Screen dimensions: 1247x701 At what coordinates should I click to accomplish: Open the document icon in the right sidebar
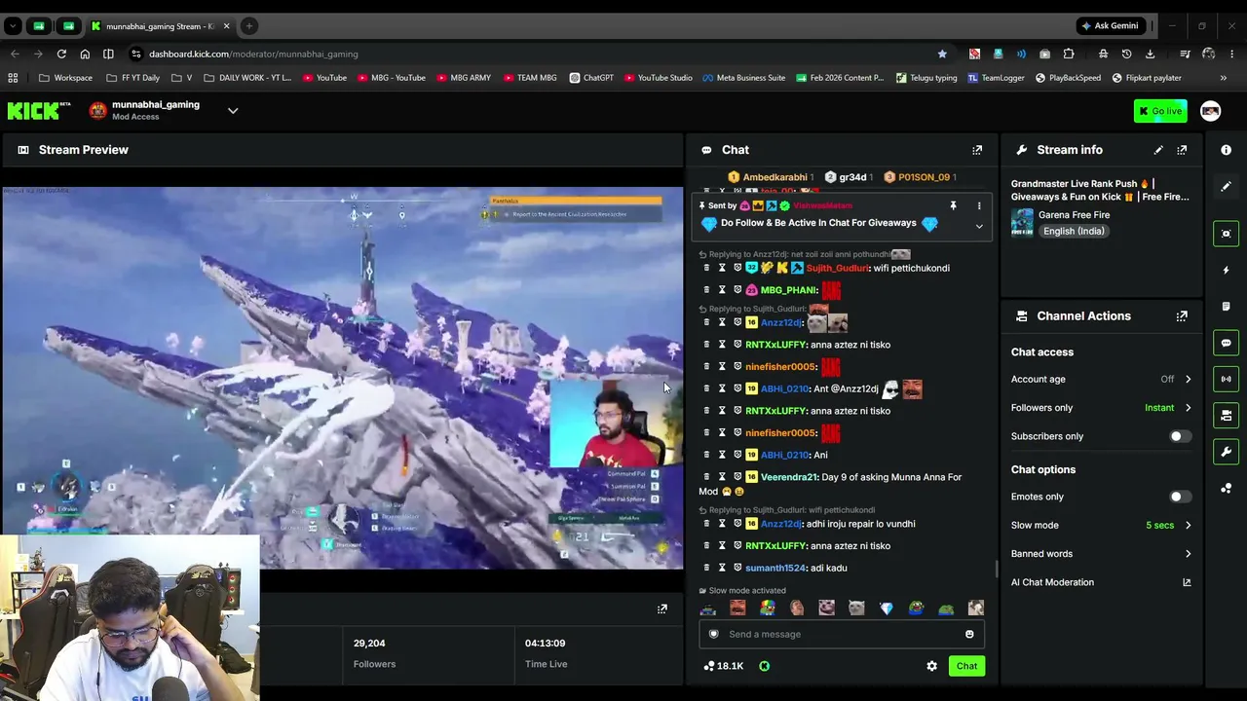click(x=1226, y=307)
